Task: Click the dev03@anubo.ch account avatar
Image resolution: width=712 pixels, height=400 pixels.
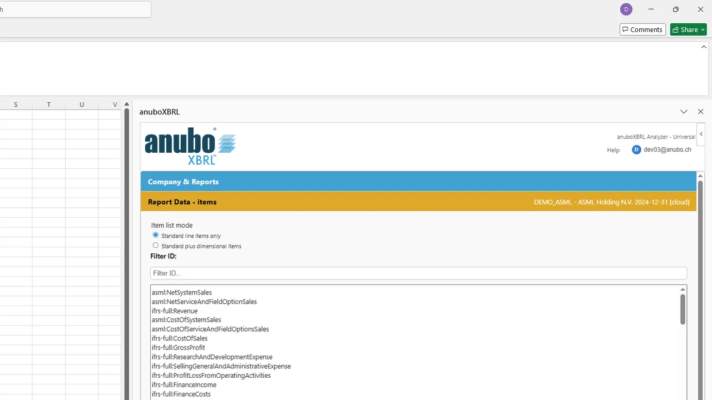Action: pyautogui.click(x=636, y=150)
